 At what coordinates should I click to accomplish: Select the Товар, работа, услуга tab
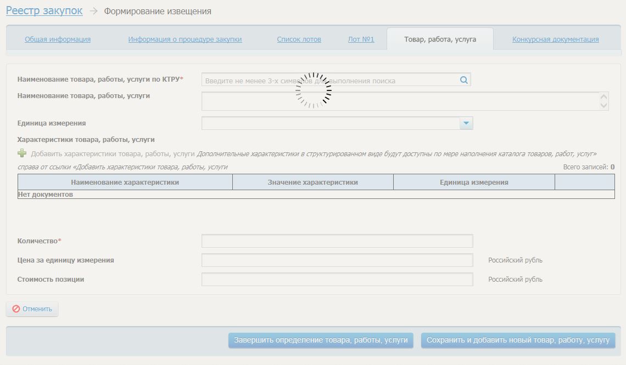[x=440, y=39]
